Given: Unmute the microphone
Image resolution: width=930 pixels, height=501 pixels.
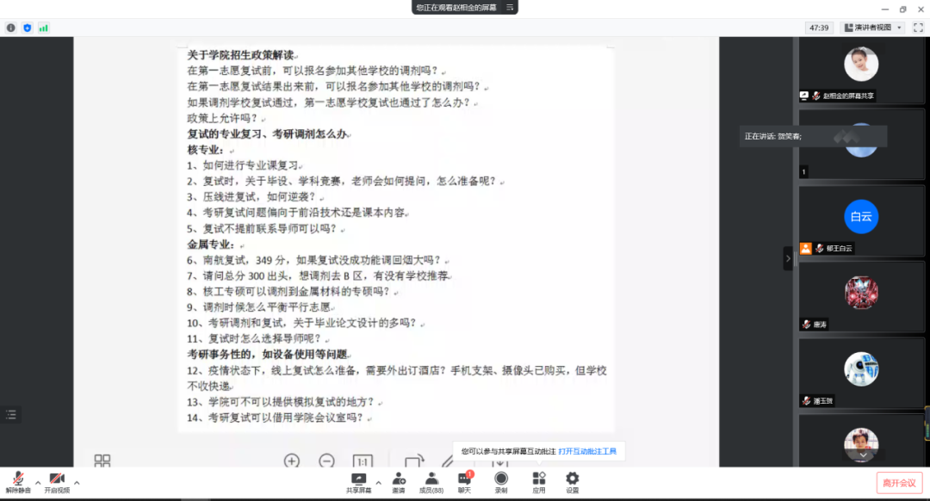Looking at the screenshot, I should (17, 480).
